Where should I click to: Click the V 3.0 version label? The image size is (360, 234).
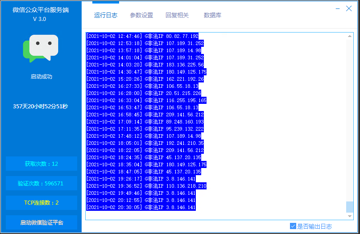pos(40,19)
